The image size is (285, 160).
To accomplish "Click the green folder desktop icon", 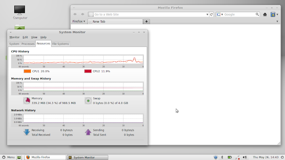I will pyautogui.click(x=19, y=27).
